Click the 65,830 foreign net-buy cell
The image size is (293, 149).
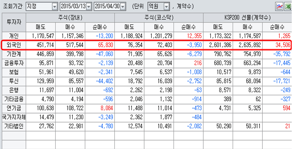[100, 45]
